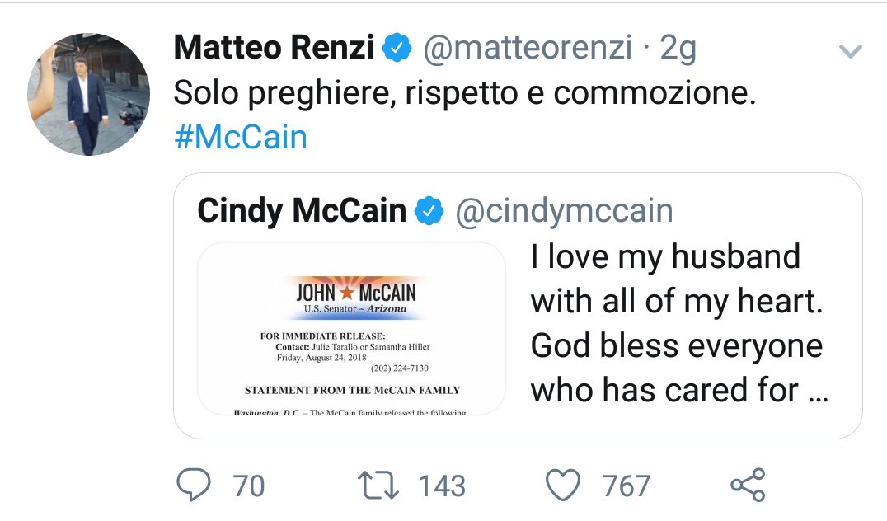The width and height of the screenshot is (887, 521).
Task: Click the 70 replies count
Action: click(249, 486)
